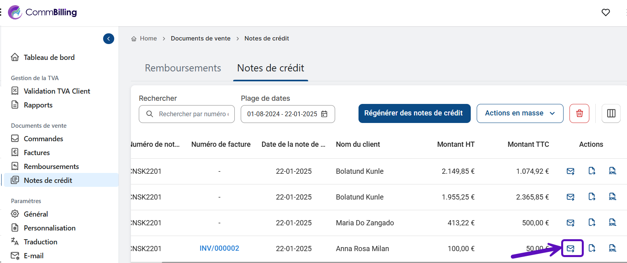Click the red trash delete button
The width and height of the screenshot is (627, 263).
pyautogui.click(x=579, y=113)
